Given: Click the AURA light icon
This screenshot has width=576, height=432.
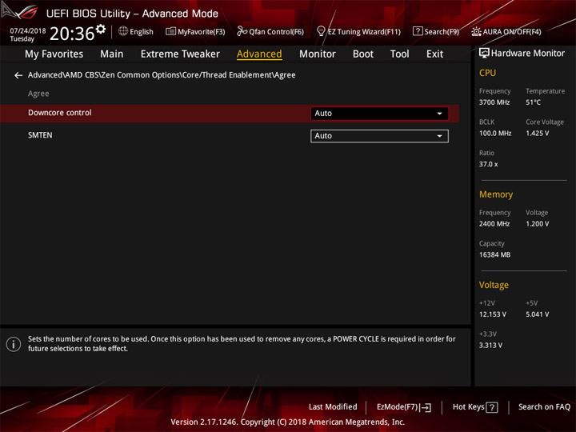Looking at the screenshot, I should (x=476, y=31).
